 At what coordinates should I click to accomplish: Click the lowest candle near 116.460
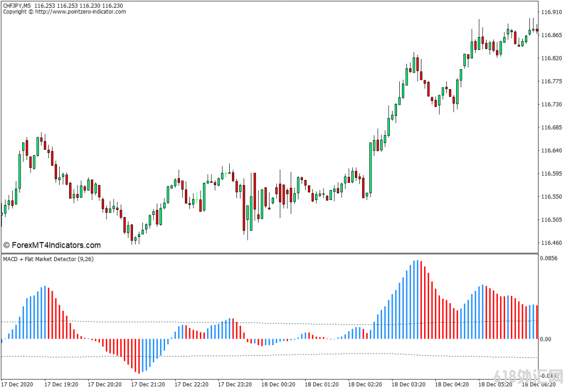(x=132, y=238)
